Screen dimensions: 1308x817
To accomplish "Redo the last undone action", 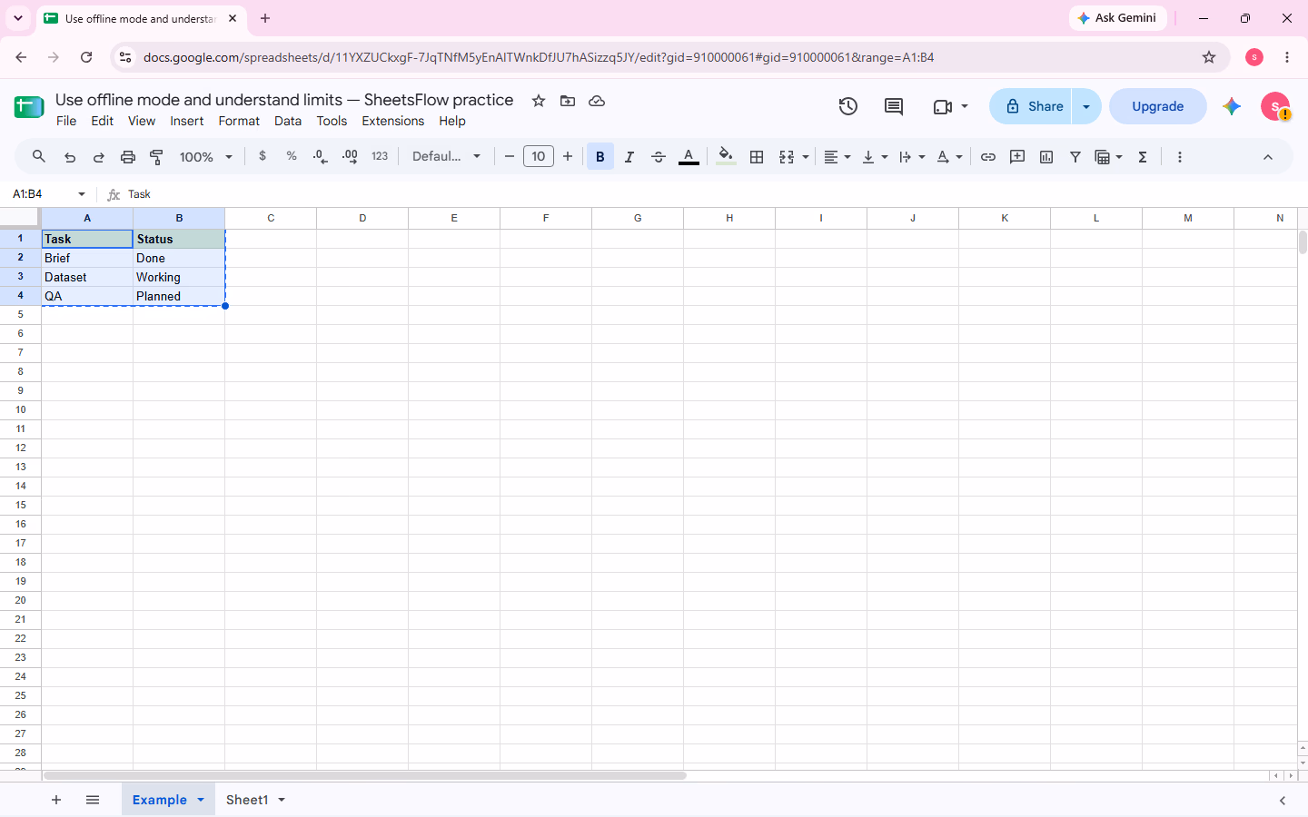I will pos(99,157).
